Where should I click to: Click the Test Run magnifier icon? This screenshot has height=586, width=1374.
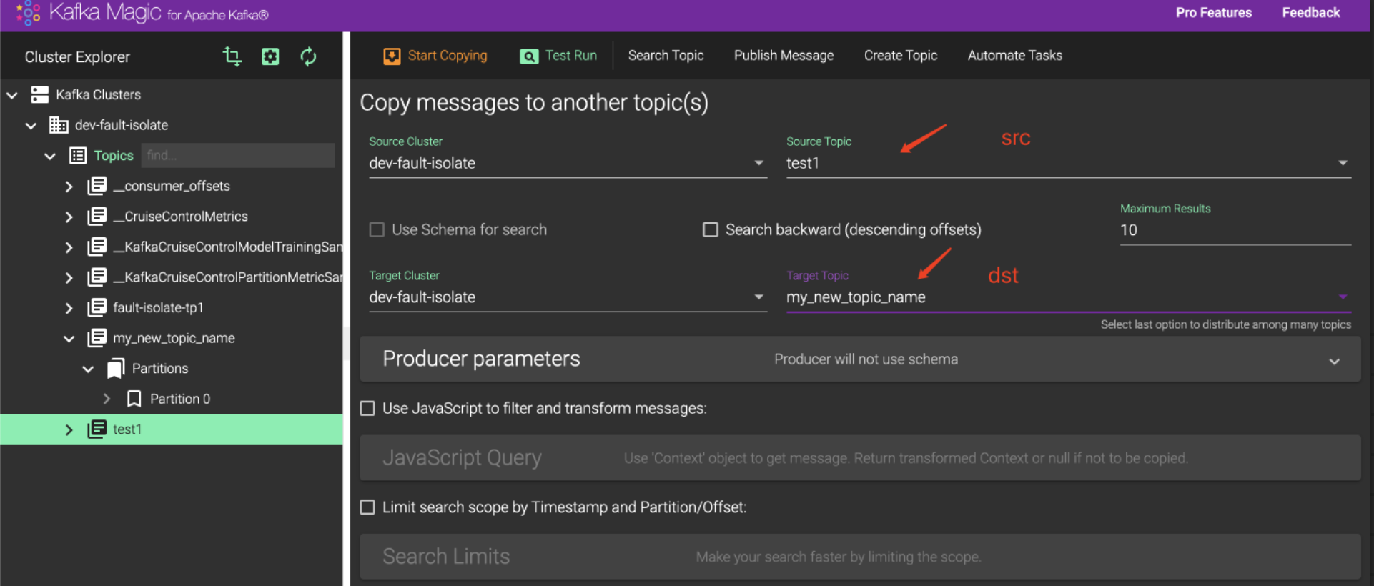[529, 56]
